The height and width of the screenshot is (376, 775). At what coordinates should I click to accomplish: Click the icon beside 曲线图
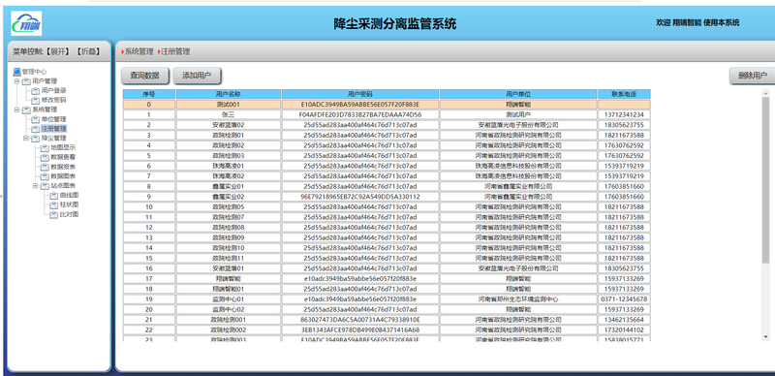click(54, 195)
